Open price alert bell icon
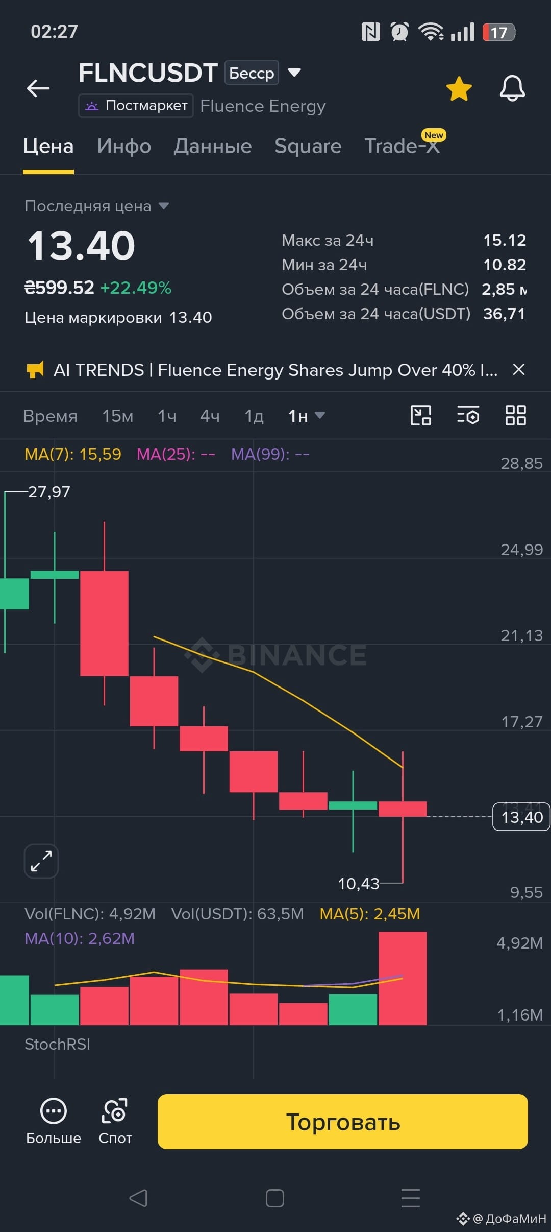This screenshot has width=551, height=1232. [x=512, y=88]
